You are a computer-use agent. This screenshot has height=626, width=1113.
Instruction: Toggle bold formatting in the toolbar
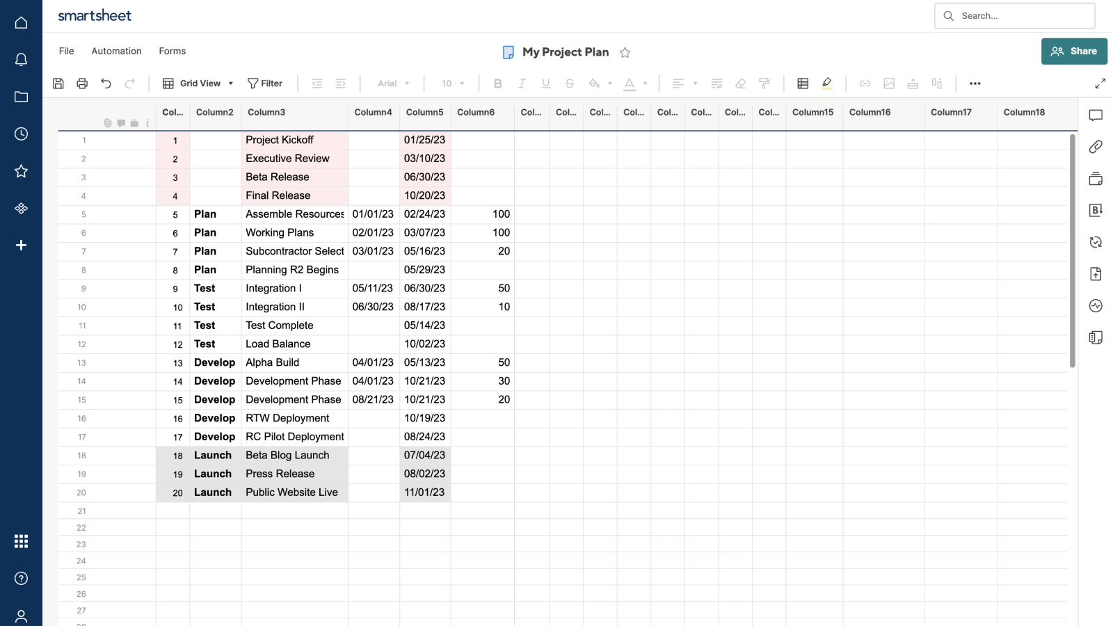pos(498,83)
